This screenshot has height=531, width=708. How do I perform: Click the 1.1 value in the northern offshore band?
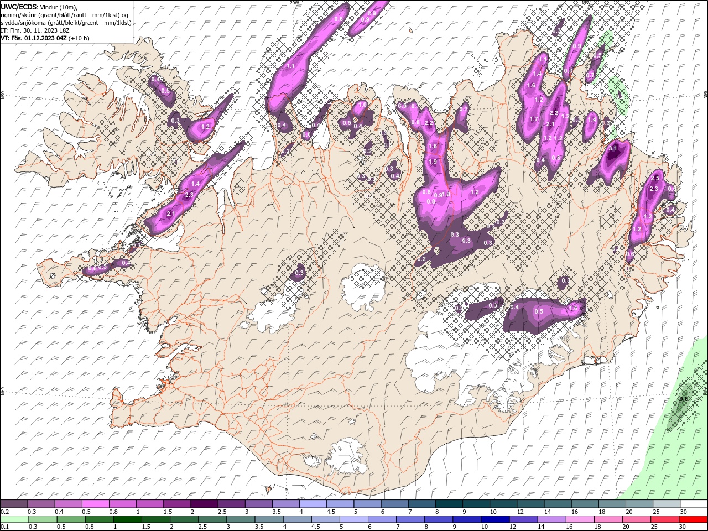291,66
